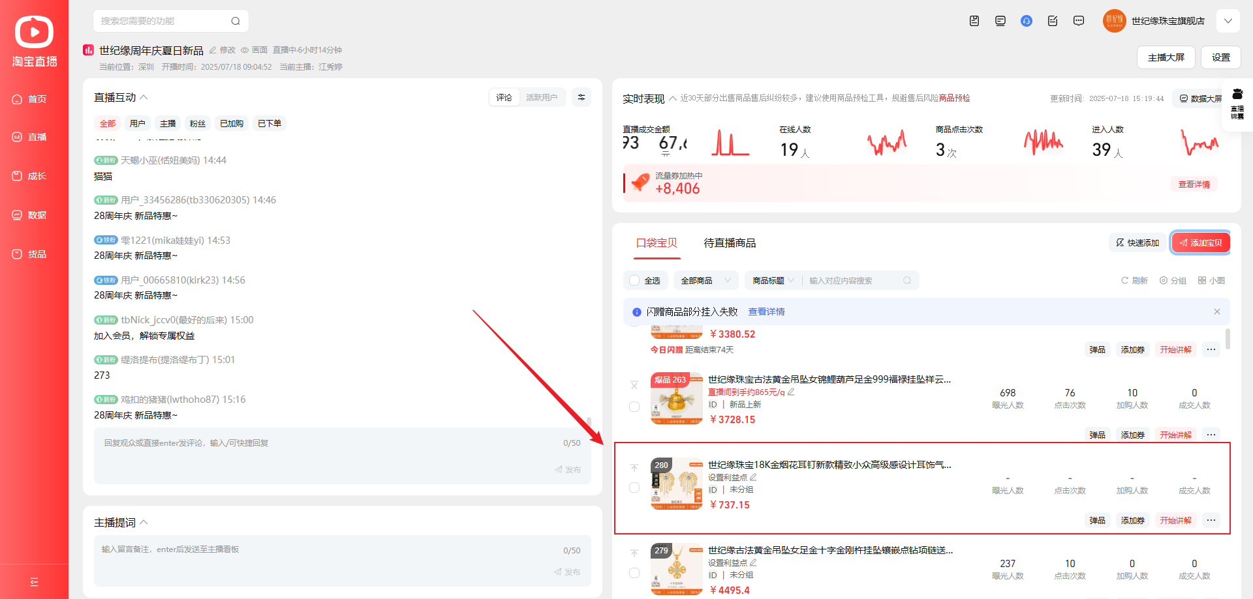The image size is (1253, 599).
Task: Expand the 商品标题 search type dropdown
Action: tap(773, 281)
